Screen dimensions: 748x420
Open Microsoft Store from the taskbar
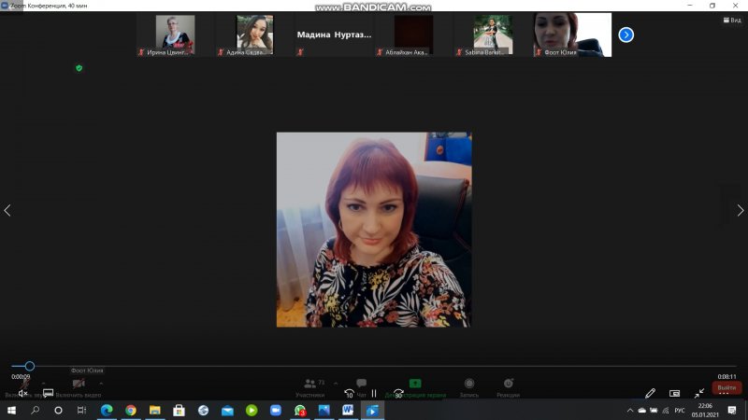(x=179, y=410)
